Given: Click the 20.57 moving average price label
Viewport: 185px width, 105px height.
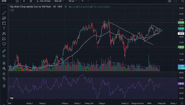Looking at the screenshot, I should click(181, 34).
